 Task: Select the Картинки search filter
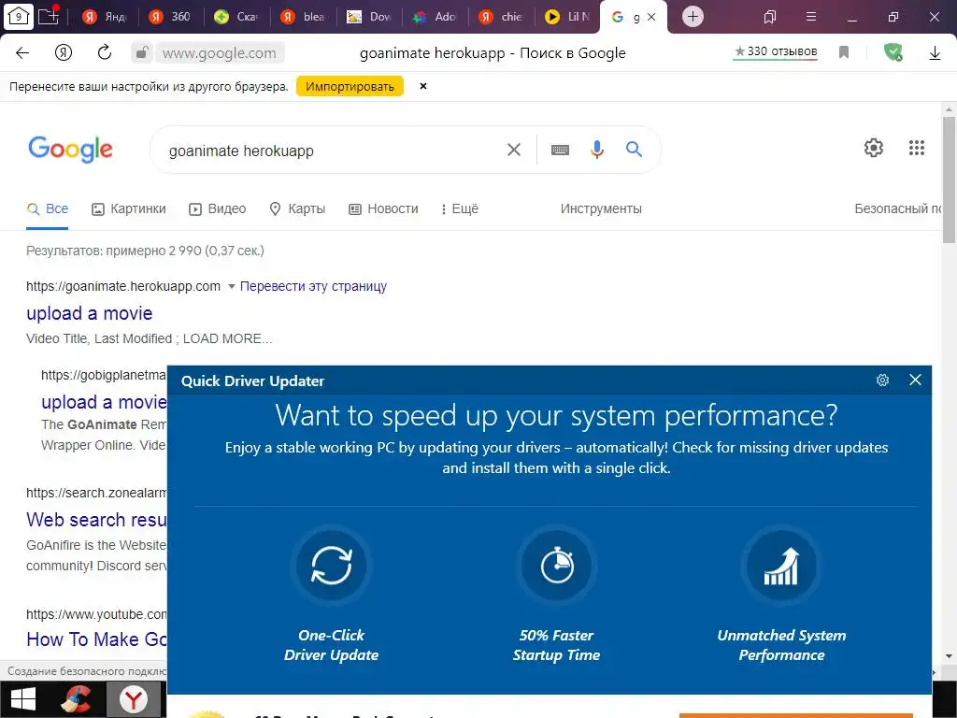(x=129, y=208)
